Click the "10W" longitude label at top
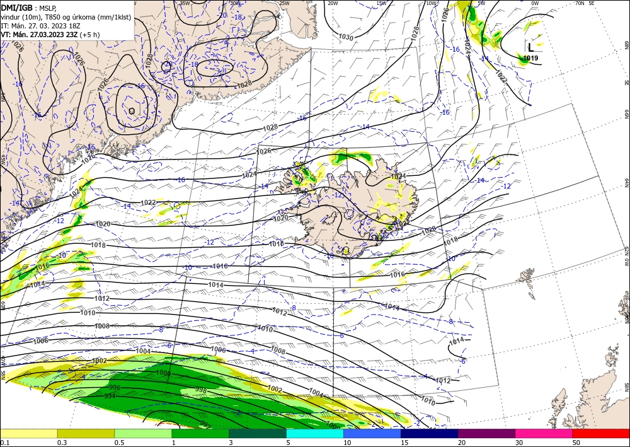Viewport: 630px width, 447px height. 431,3
